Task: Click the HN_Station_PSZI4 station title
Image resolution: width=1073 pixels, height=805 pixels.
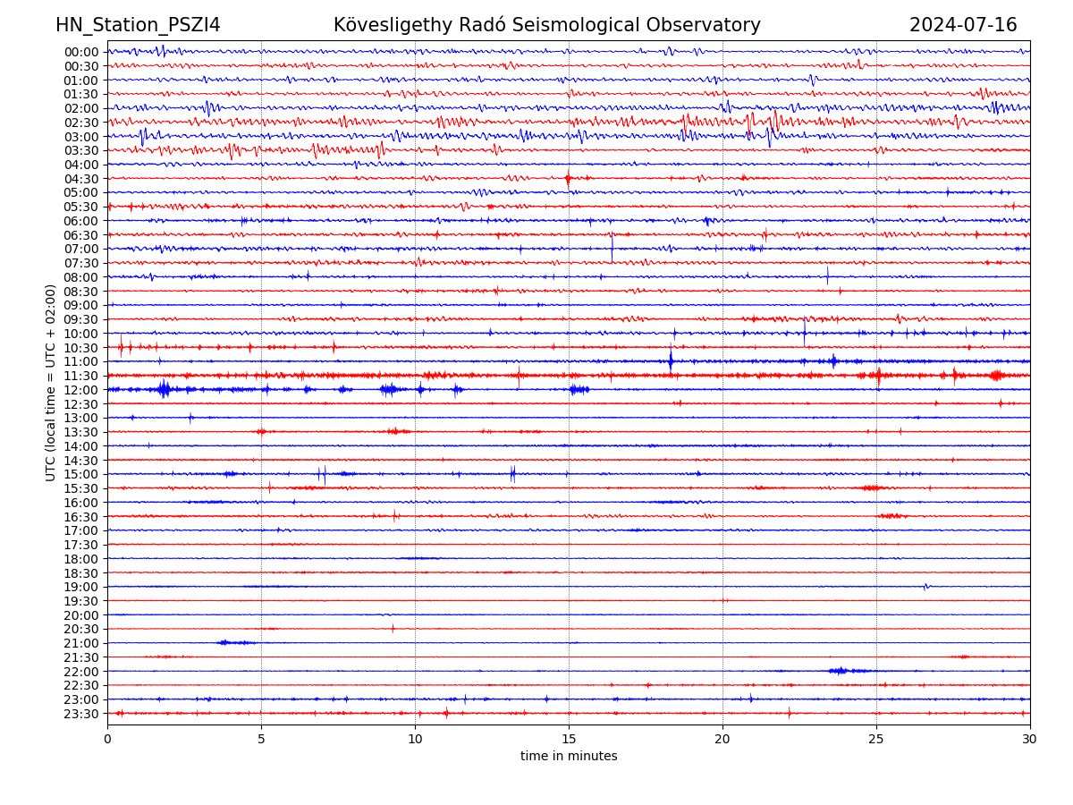Action: click(138, 25)
